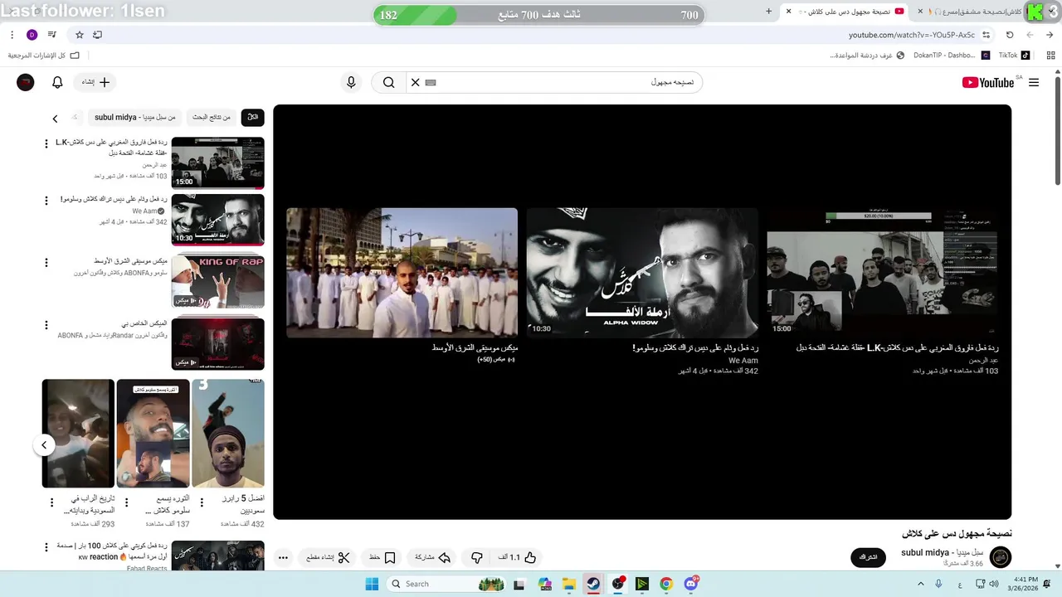1062x597 pixels.
Task: Open the on-screen keyboard icon in search box
Action: [431, 82]
